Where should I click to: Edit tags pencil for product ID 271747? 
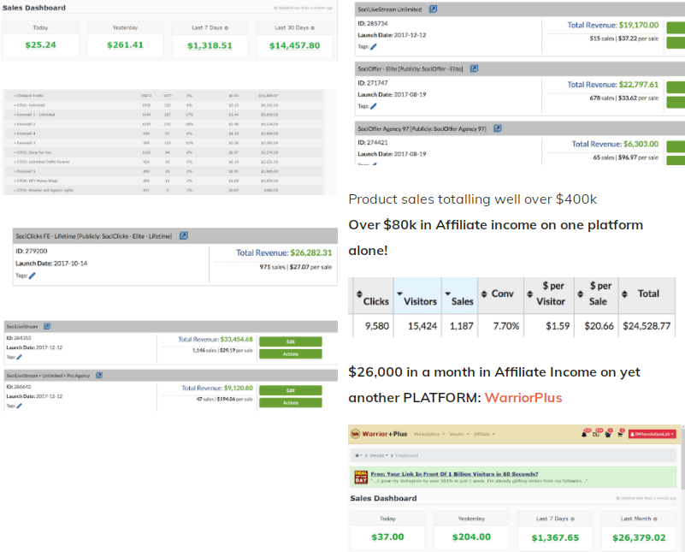pyautogui.click(x=374, y=106)
